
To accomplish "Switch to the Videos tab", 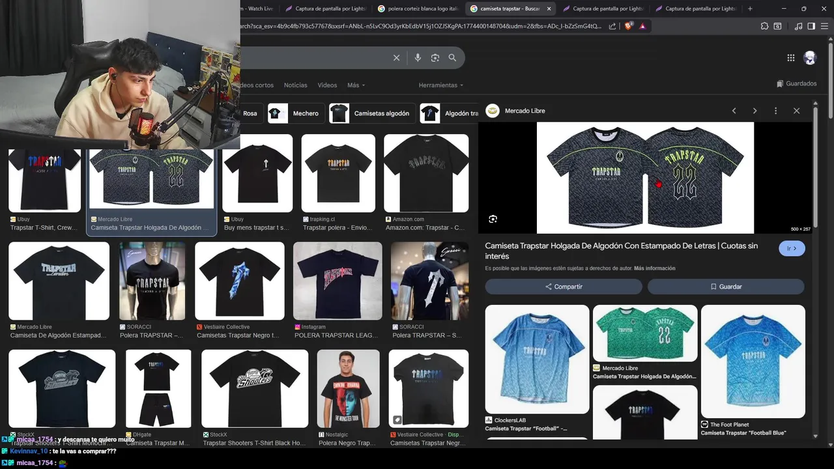I will coord(327,85).
